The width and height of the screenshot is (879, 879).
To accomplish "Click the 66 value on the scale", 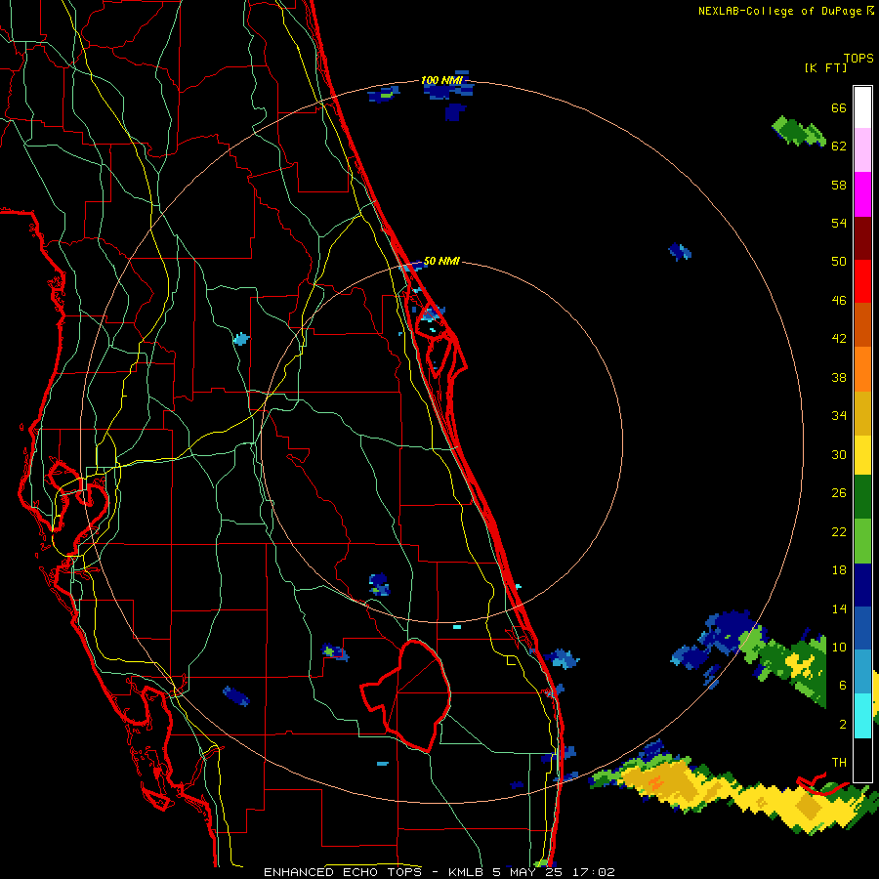I will pyautogui.click(x=839, y=107).
